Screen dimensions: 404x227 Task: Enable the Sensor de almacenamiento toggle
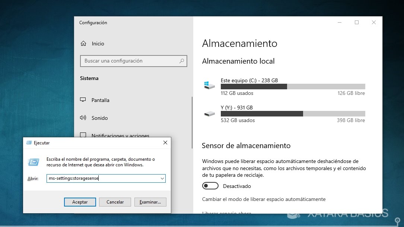(210, 186)
